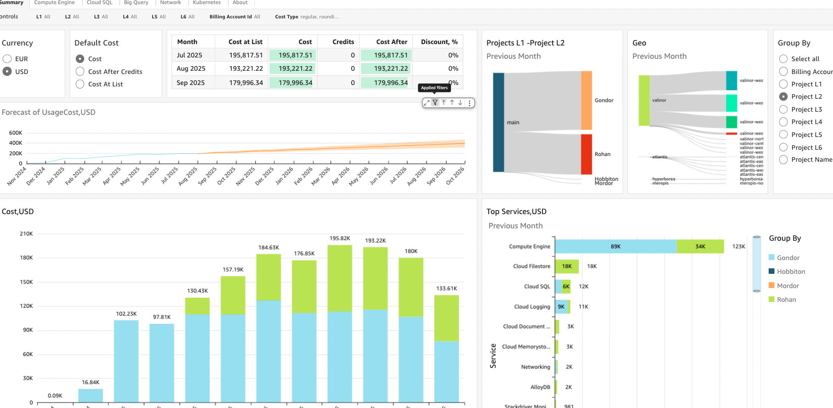Click the single up arrow icon

(452, 103)
